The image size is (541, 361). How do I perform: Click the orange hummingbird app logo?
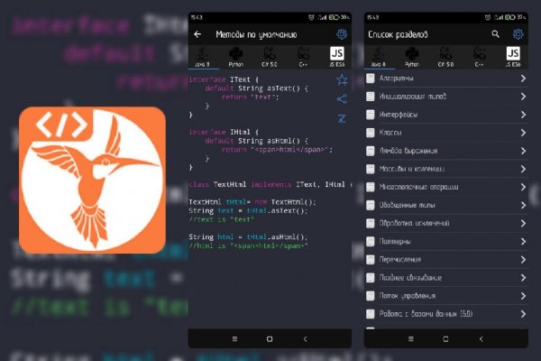pyautogui.click(x=93, y=180)
